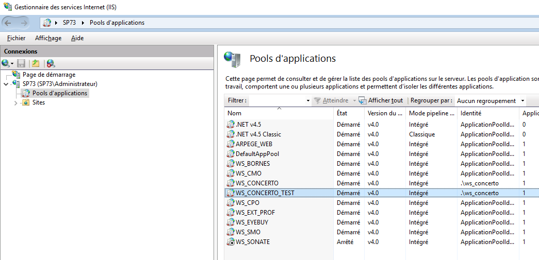The image size is (539, 260).
Task: Click the Back navigation arrow
Action: (8, 23)
